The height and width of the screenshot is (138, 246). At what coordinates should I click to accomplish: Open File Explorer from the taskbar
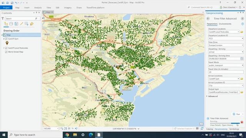pyautogui.click(x=75, y=135)
